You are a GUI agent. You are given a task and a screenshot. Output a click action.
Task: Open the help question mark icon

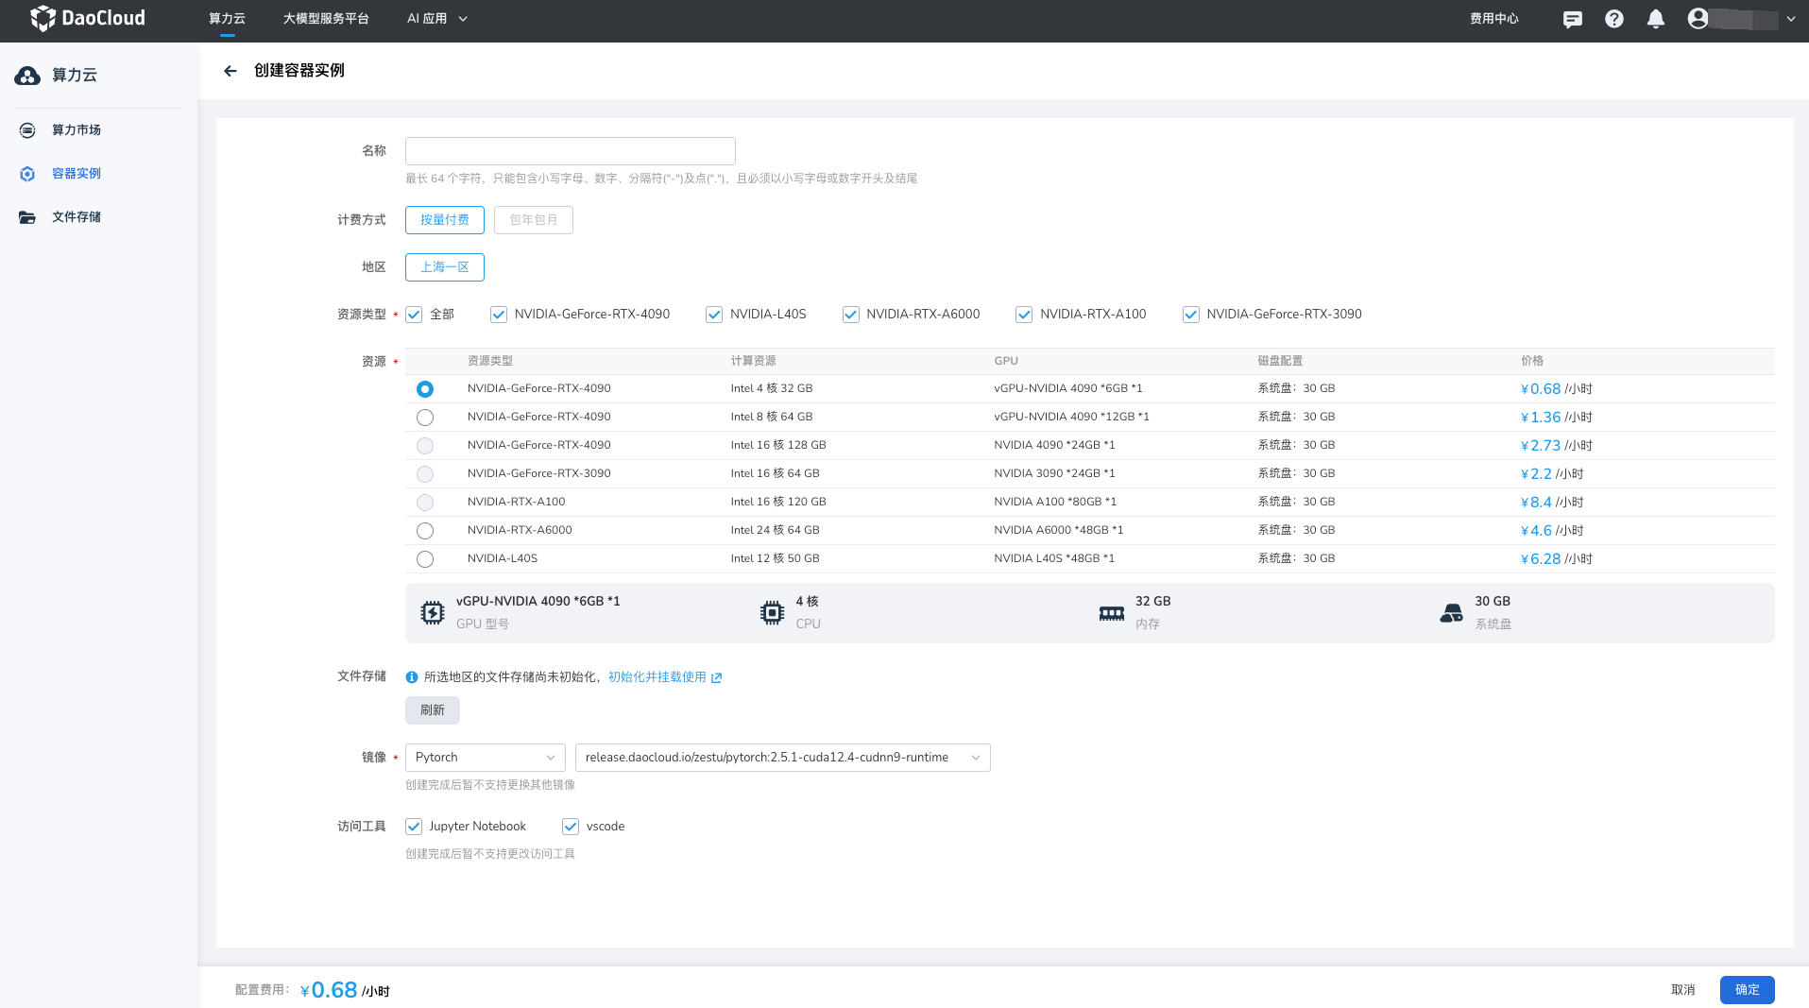click(x=1613, y=19)
